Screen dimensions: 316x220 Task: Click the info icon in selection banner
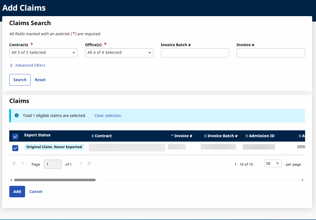[x=17, y=116]
